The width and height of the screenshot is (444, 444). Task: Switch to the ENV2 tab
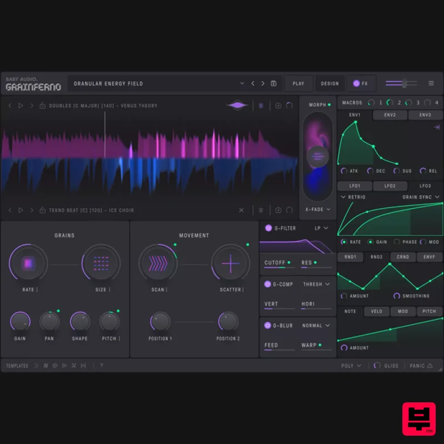(x=390, y=115)
